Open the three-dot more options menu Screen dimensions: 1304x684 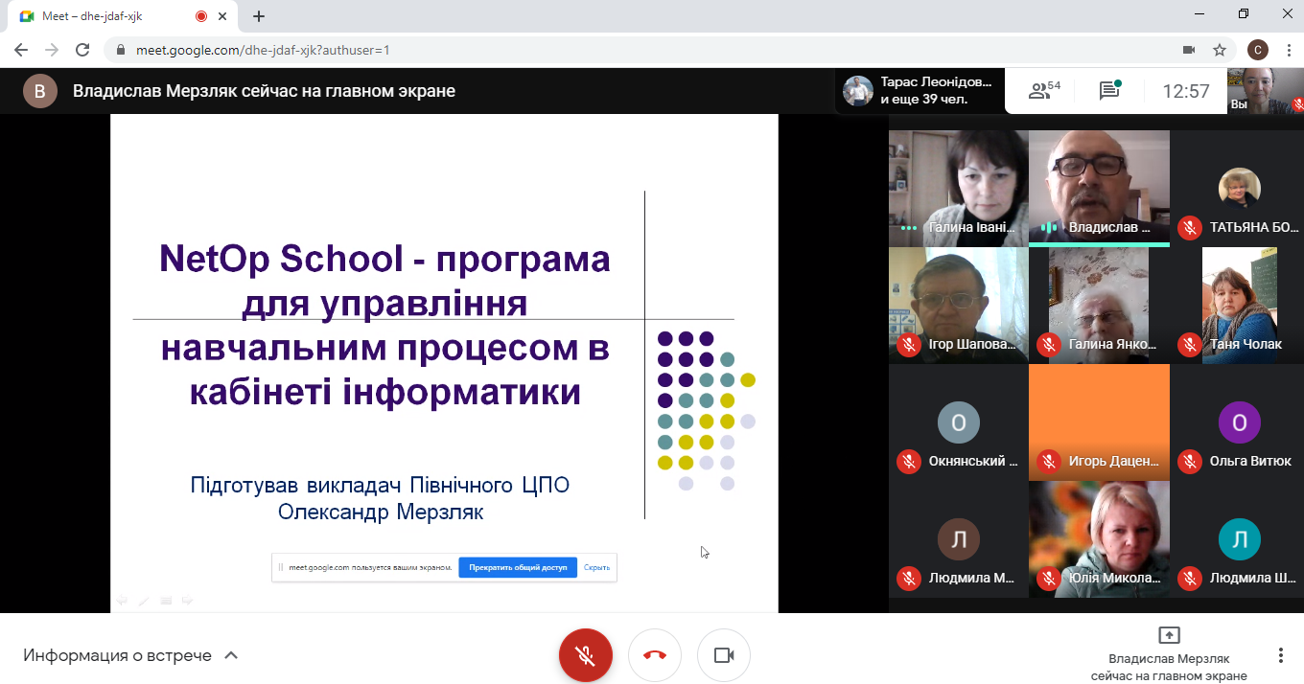point(1280,655)
